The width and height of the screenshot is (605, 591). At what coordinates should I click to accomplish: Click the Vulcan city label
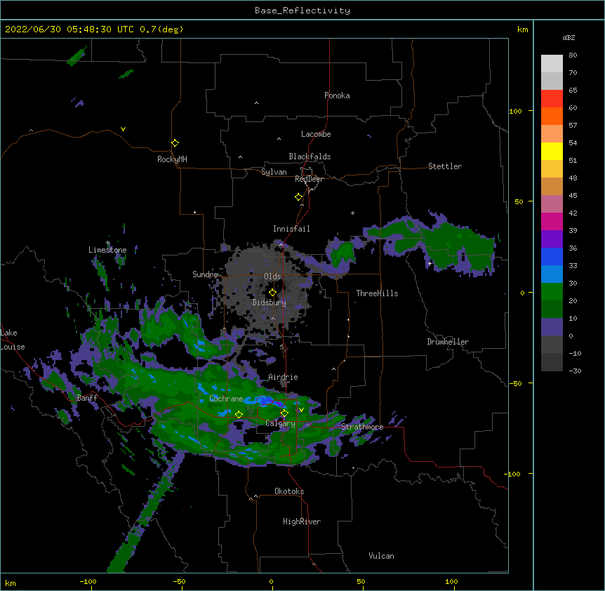381,556
